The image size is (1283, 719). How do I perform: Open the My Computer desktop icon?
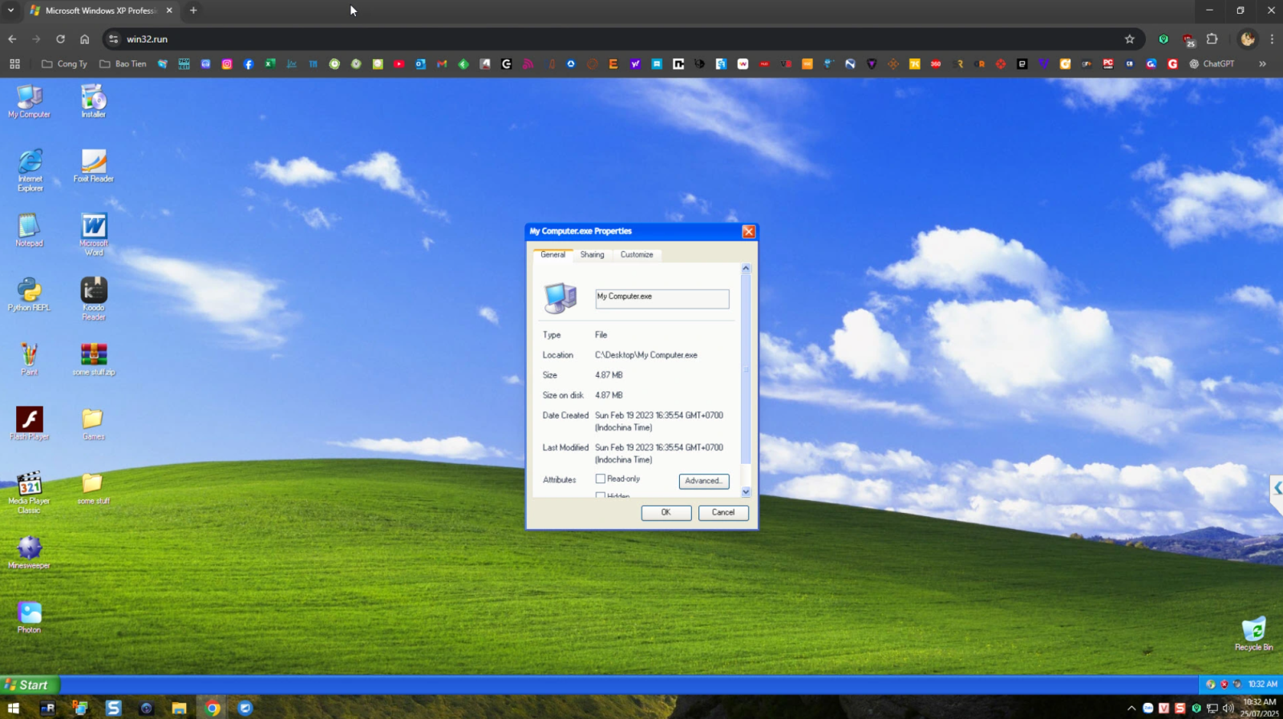point(30,102)
